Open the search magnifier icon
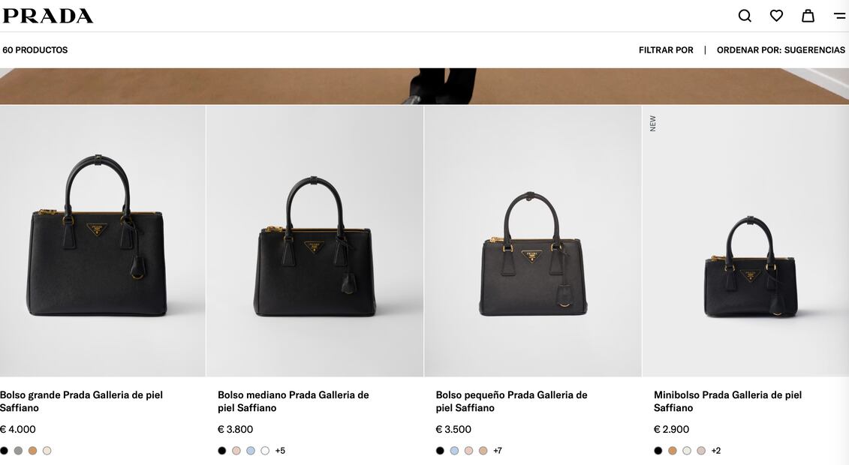 tap(745, 16)
